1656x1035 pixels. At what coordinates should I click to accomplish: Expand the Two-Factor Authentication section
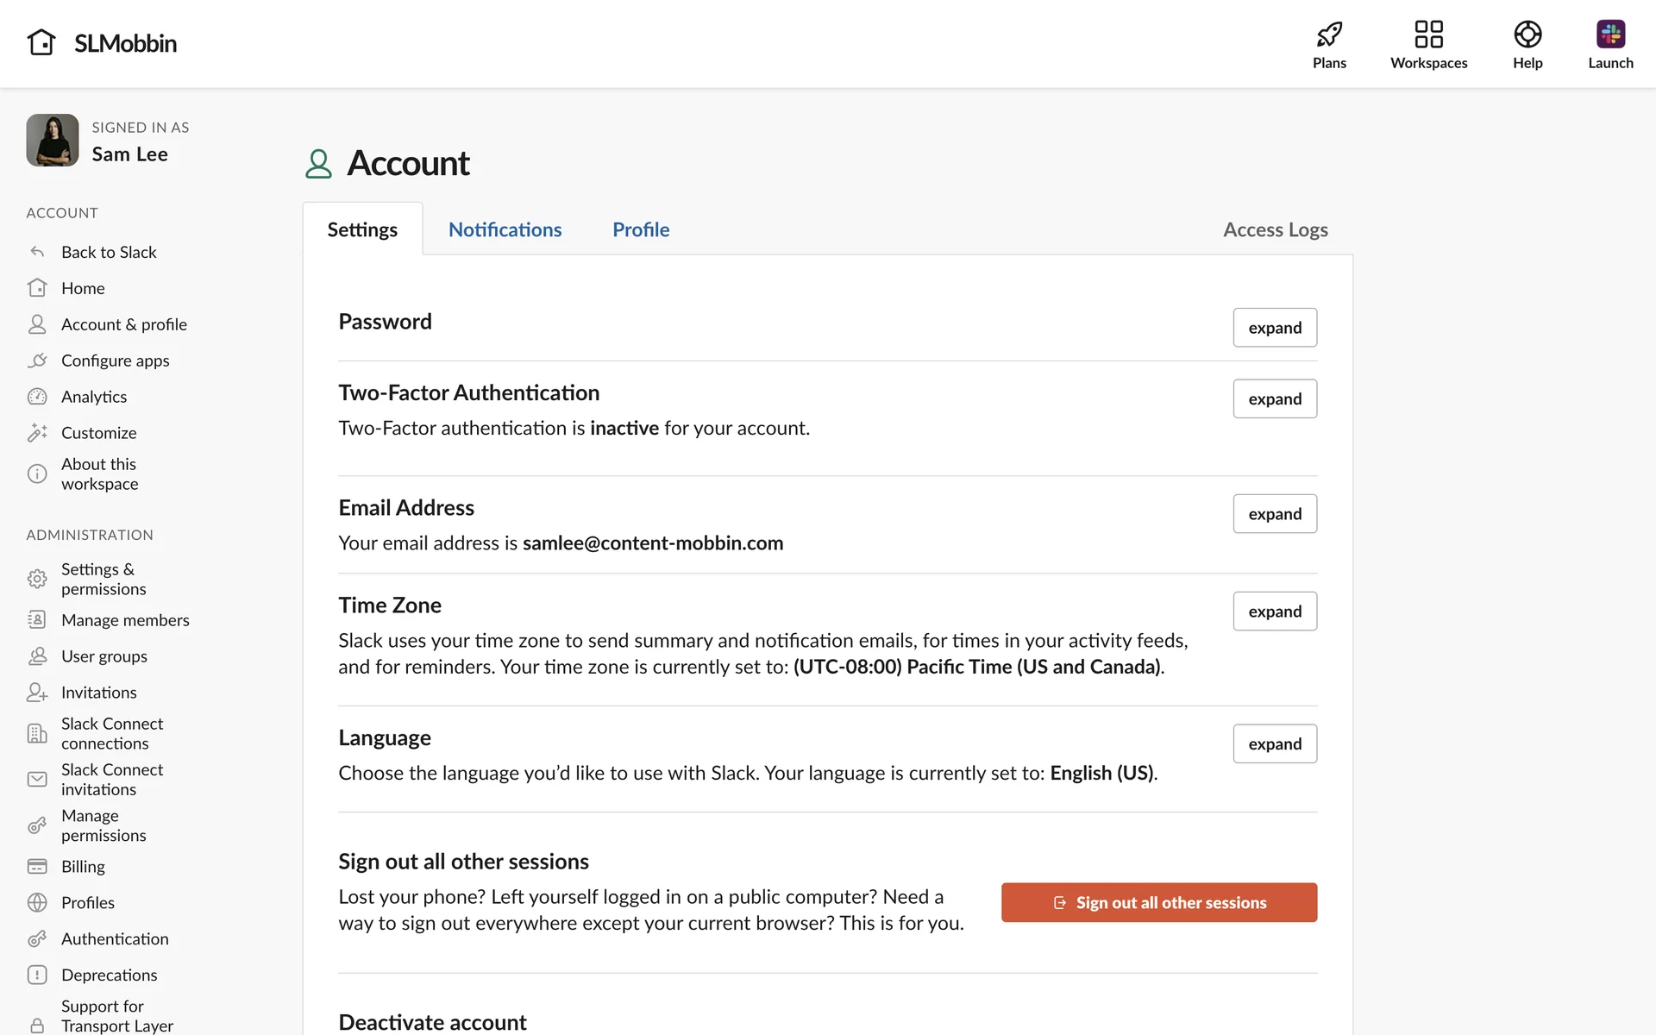click(x=1275, y=399)
